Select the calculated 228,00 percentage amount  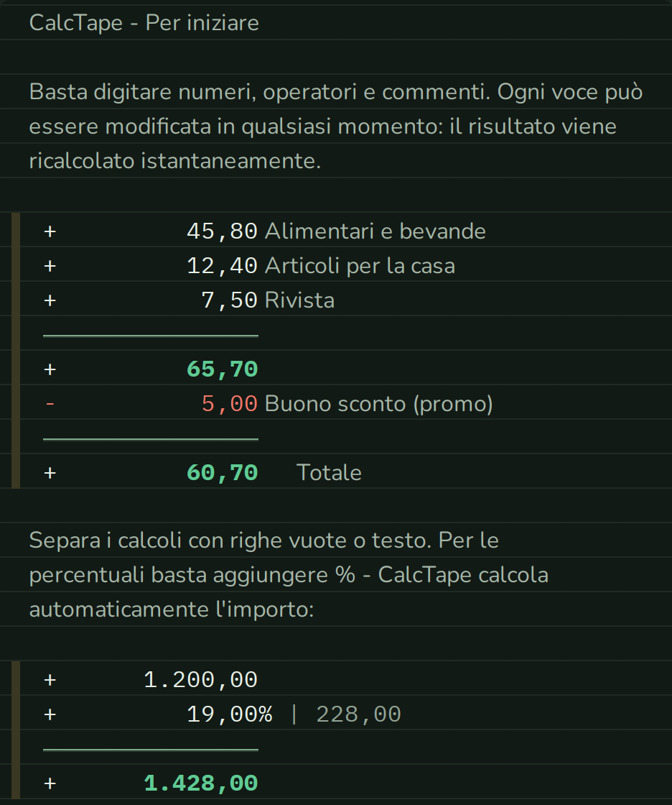[x=358, y=714]
